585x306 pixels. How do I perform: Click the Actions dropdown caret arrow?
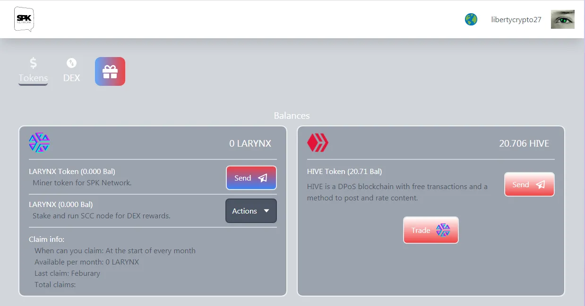click(267, 211)
